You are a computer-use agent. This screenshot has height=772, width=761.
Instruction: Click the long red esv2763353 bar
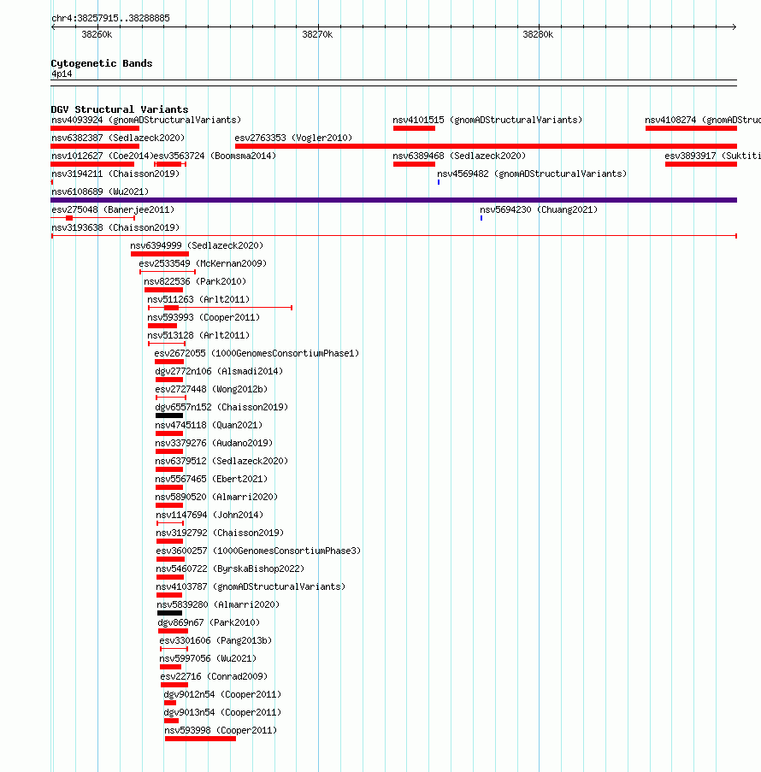pos(487,146)
